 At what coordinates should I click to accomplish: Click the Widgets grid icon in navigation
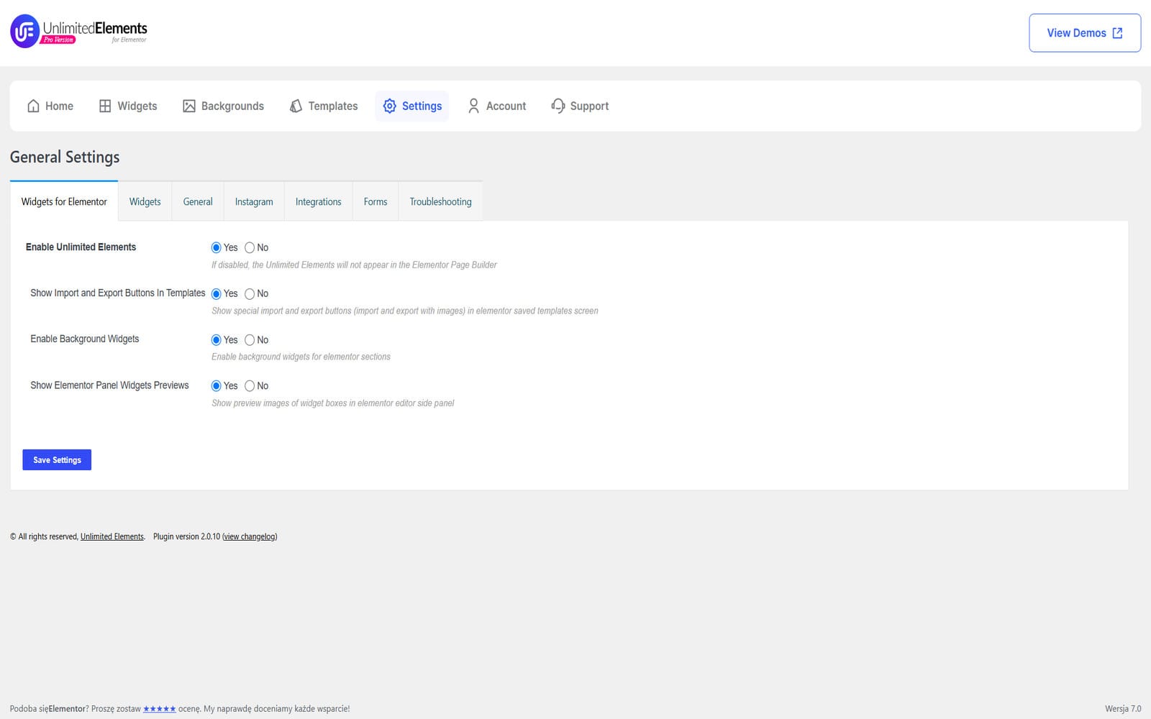click(105, 106)
